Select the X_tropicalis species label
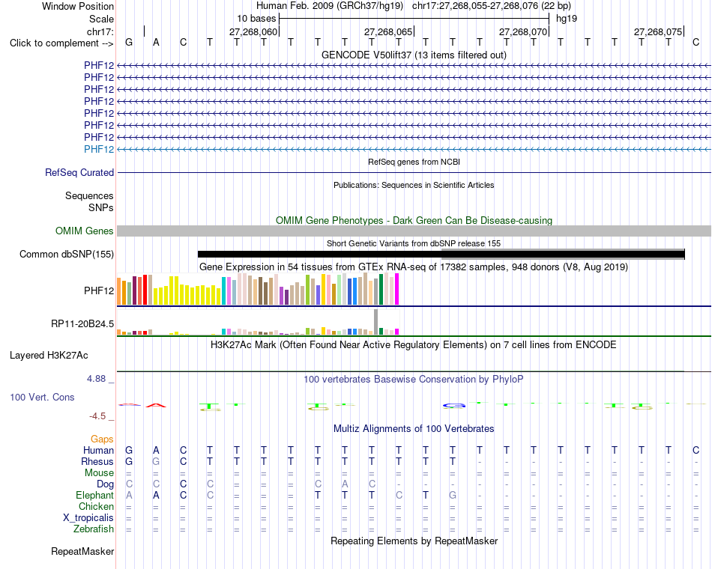Screen dimensions: 712x569 [x=88, y=518]
